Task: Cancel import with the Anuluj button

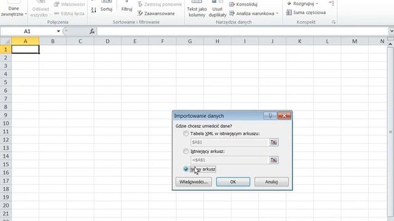Action: [271, 182]
